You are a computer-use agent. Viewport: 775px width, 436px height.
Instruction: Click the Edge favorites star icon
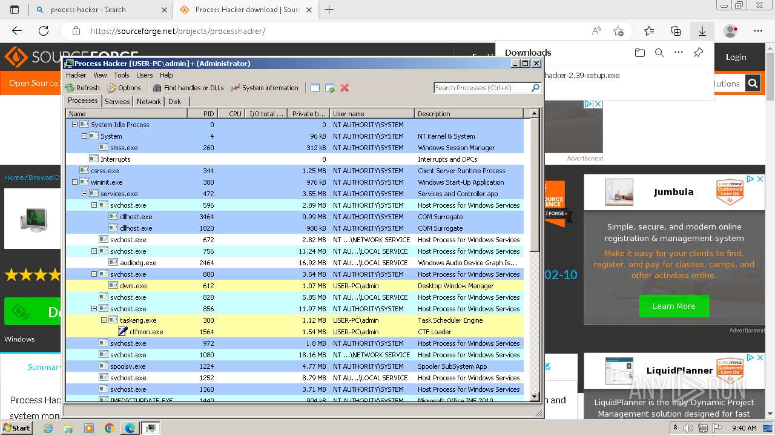tap(649, 31)
